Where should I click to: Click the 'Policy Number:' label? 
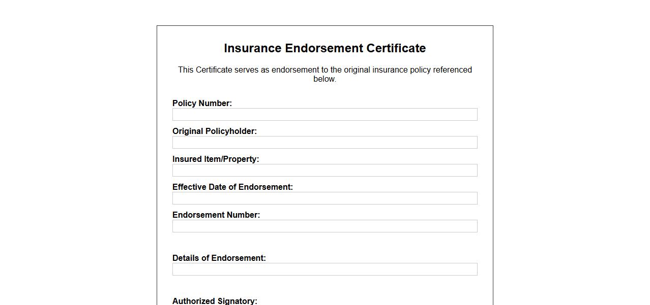(202, 103)
